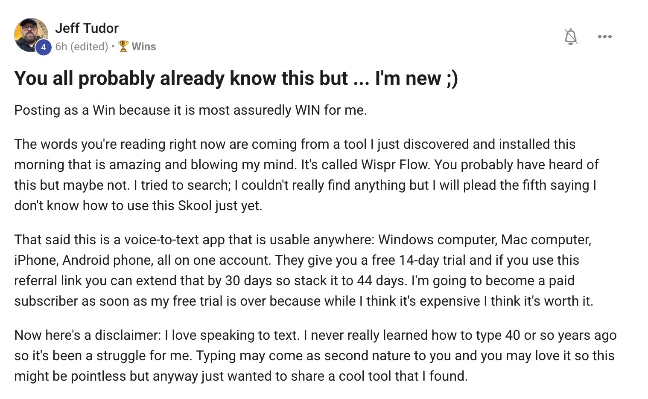
Task: Click the phrase "Windows computer" in the post
Action: pos(438,240)
